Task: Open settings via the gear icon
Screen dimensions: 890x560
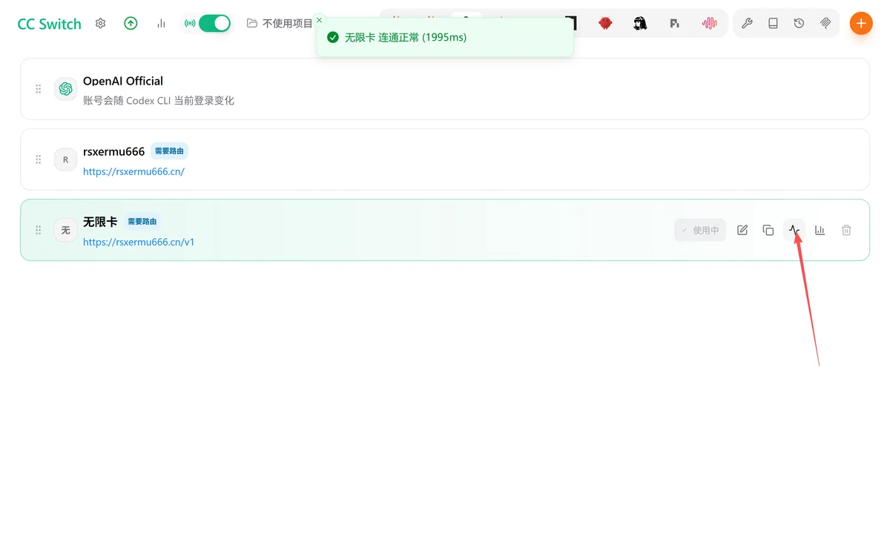Action: point(101,23)
